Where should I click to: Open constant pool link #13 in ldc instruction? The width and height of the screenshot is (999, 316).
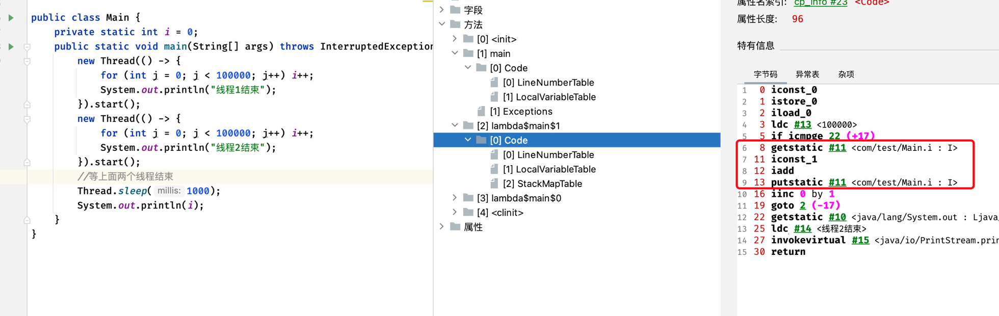point(802,125)
